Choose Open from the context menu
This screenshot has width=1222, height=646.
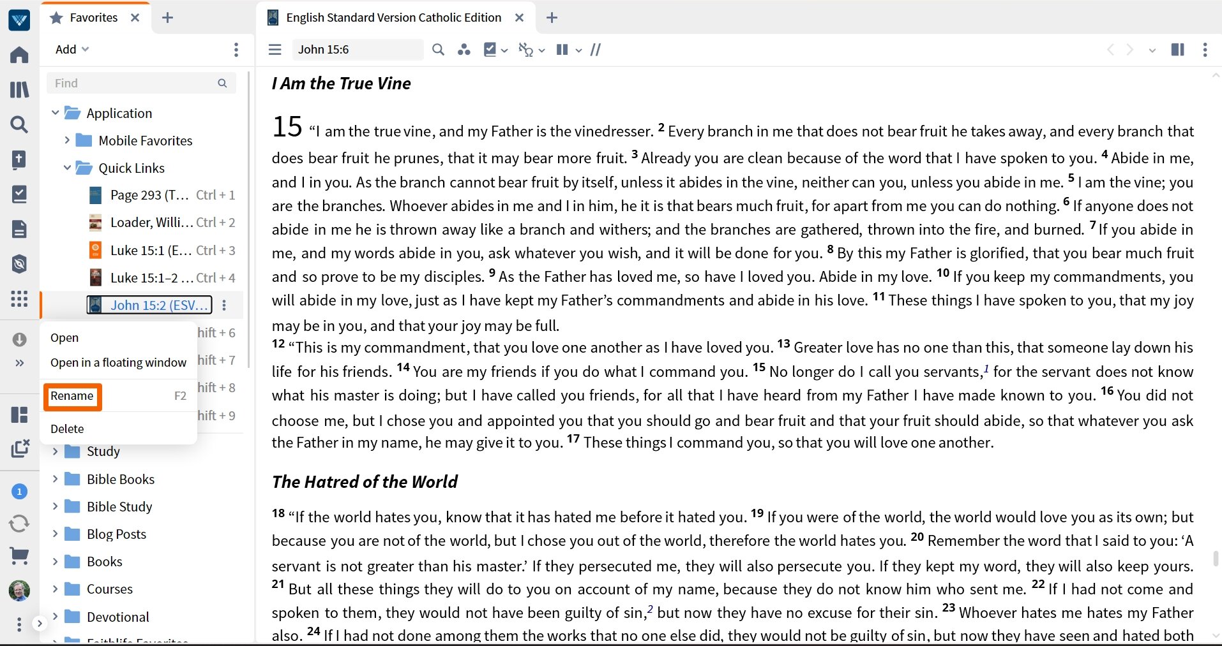(x=64, y=338)
